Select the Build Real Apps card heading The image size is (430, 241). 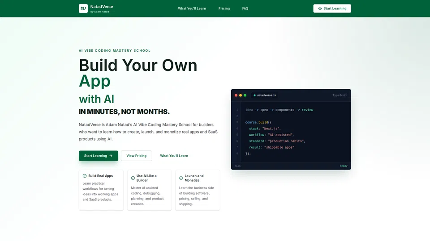[101, 176]
